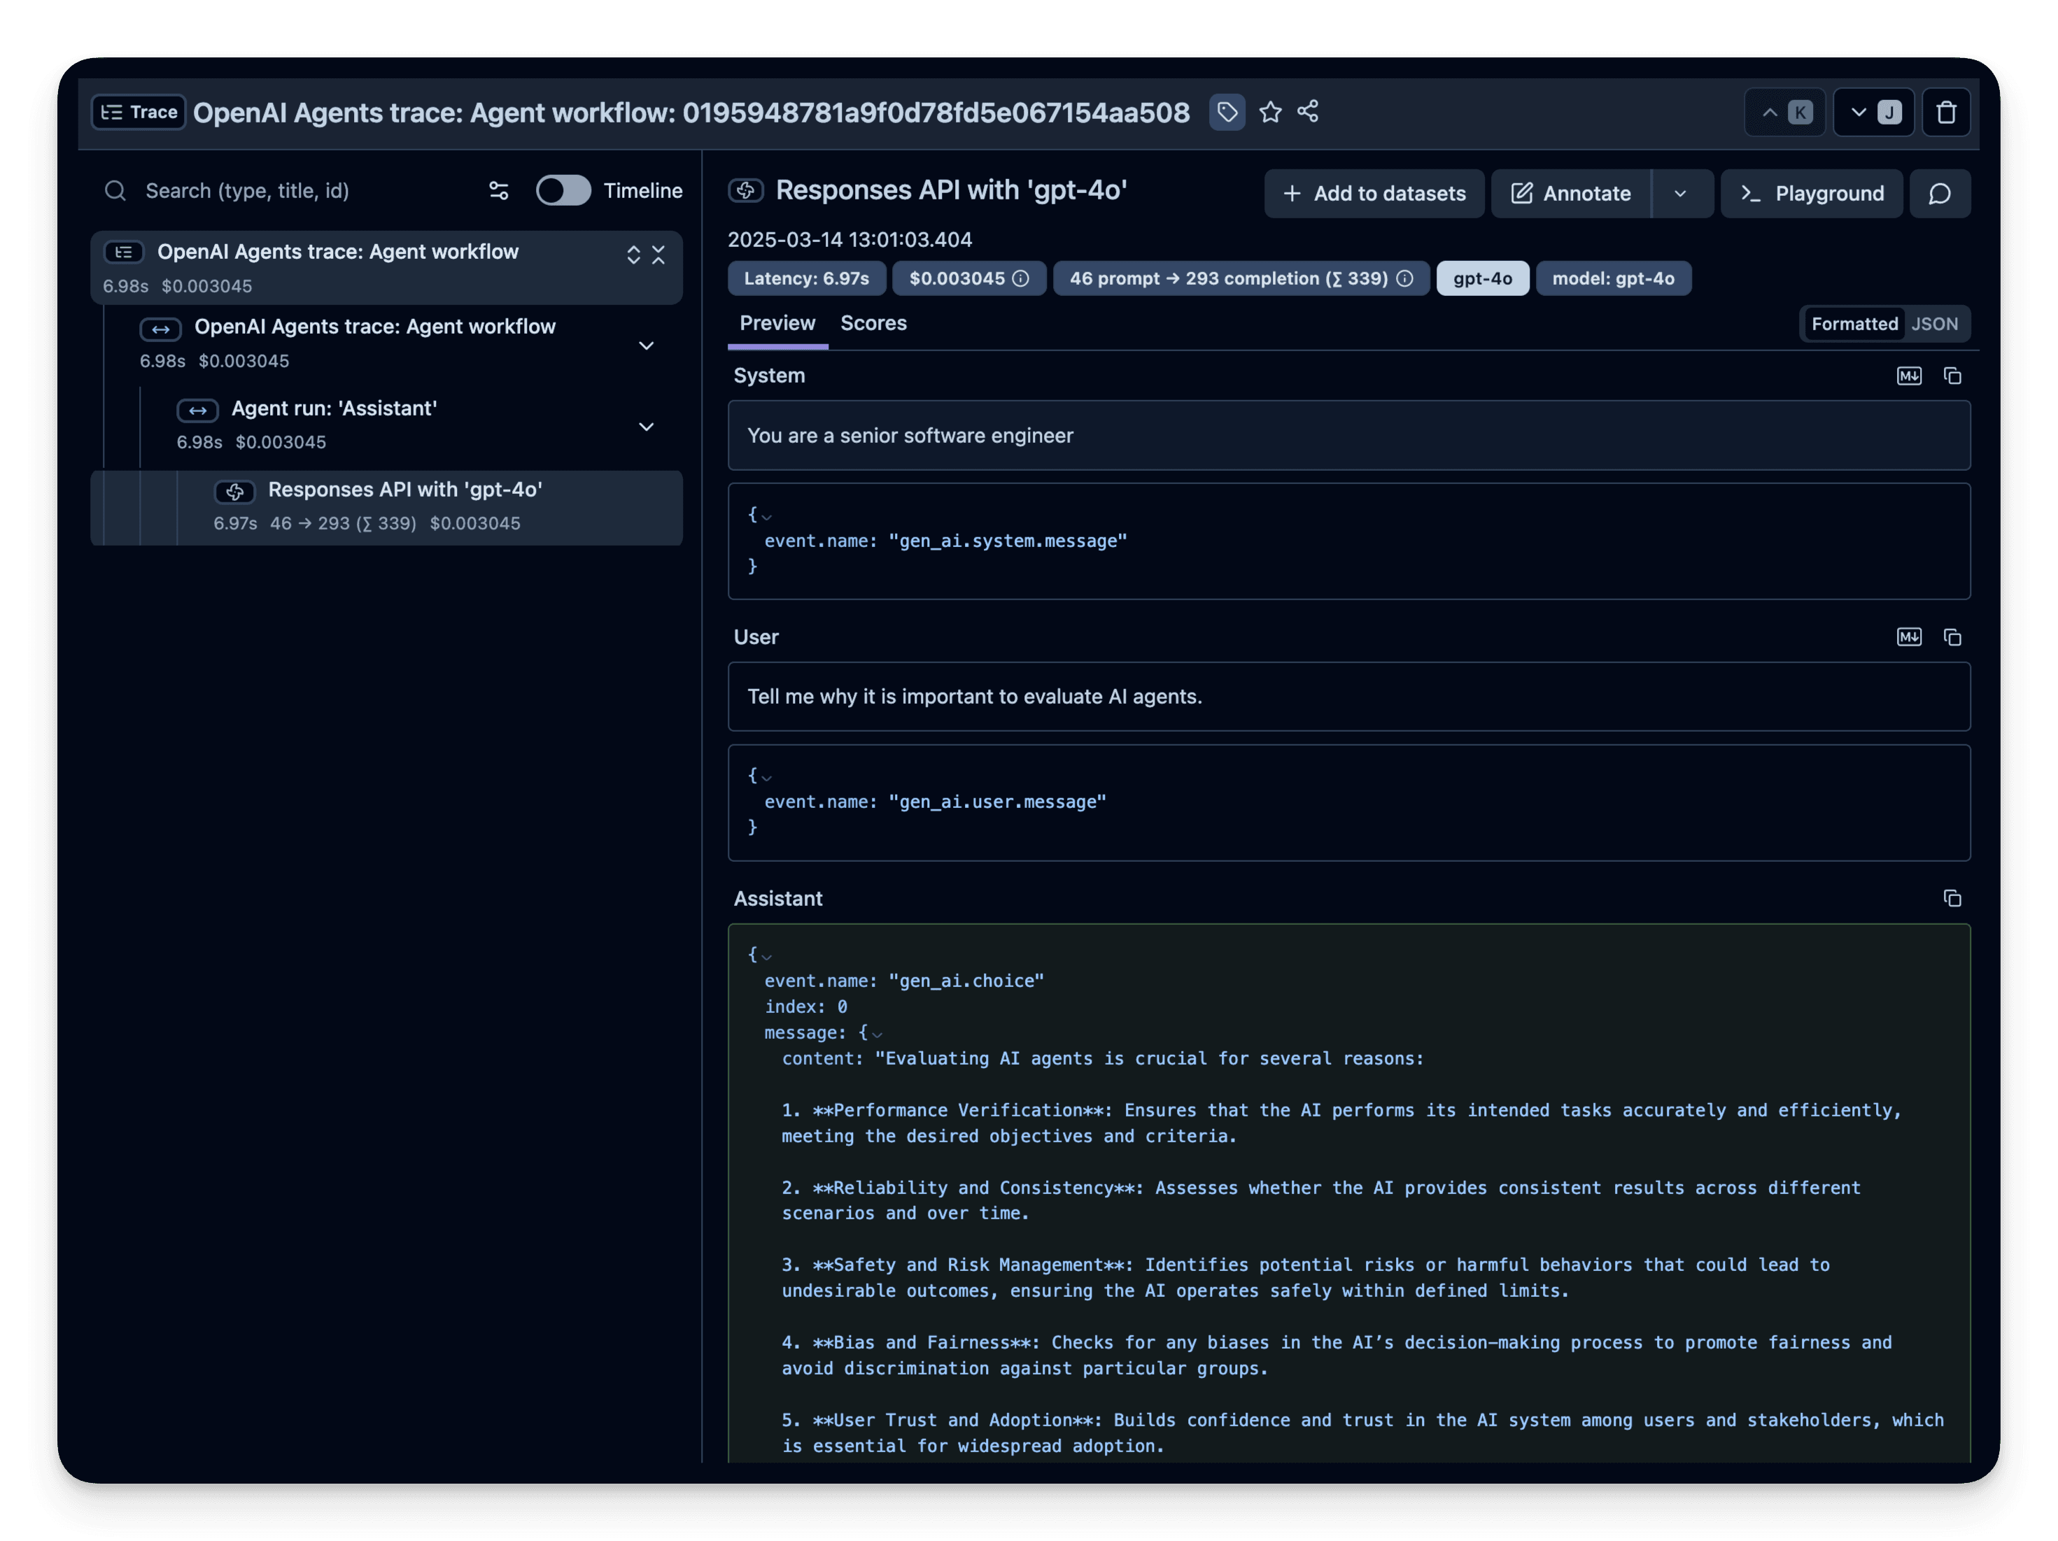Select the Preview tab
This screenshot has width=2058, height=1541.
777,322
